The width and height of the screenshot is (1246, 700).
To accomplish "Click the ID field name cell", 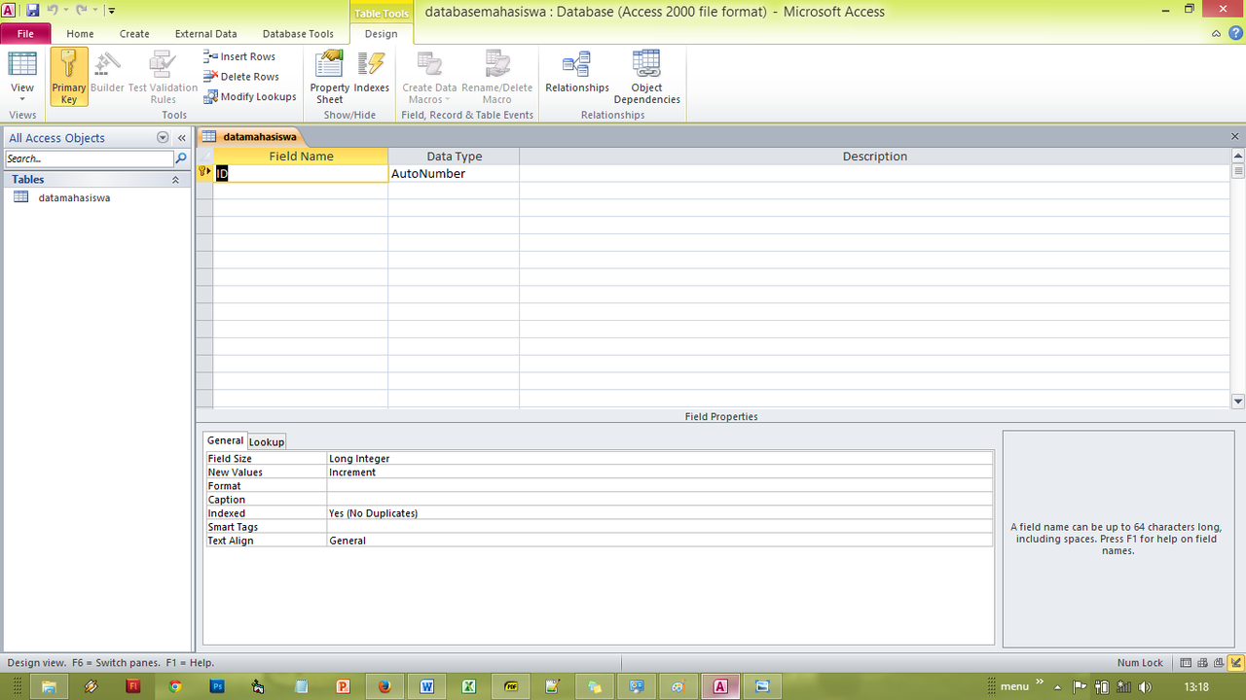I will click(301, 174).
